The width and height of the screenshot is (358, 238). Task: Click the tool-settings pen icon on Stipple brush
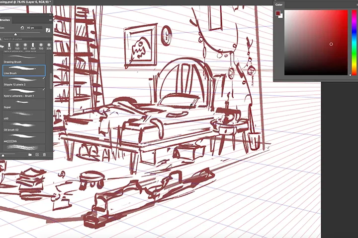coord(44,78)
